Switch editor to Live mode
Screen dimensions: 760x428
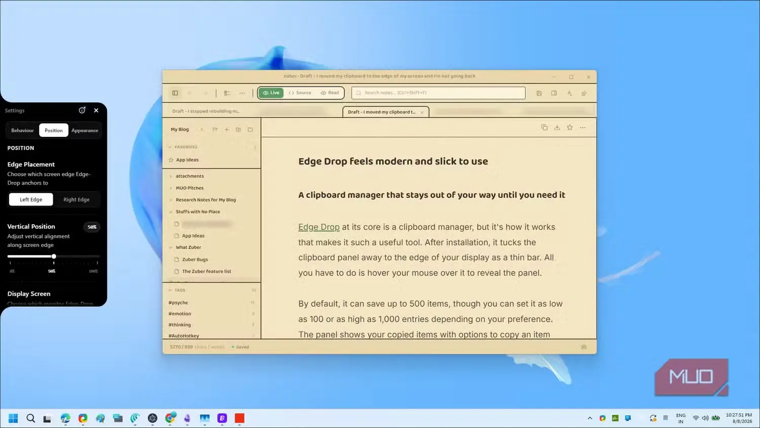[x=271, y=93]
